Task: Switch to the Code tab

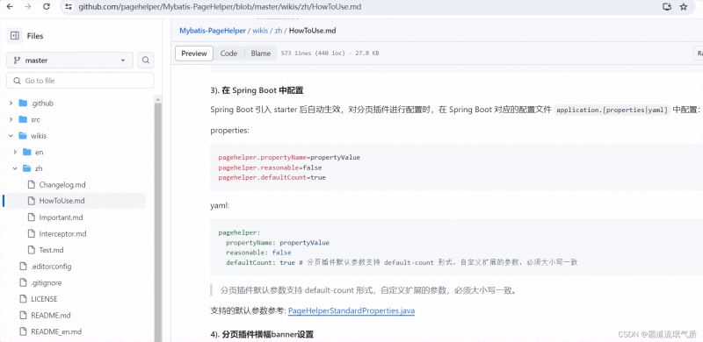Action: point(228,53)
